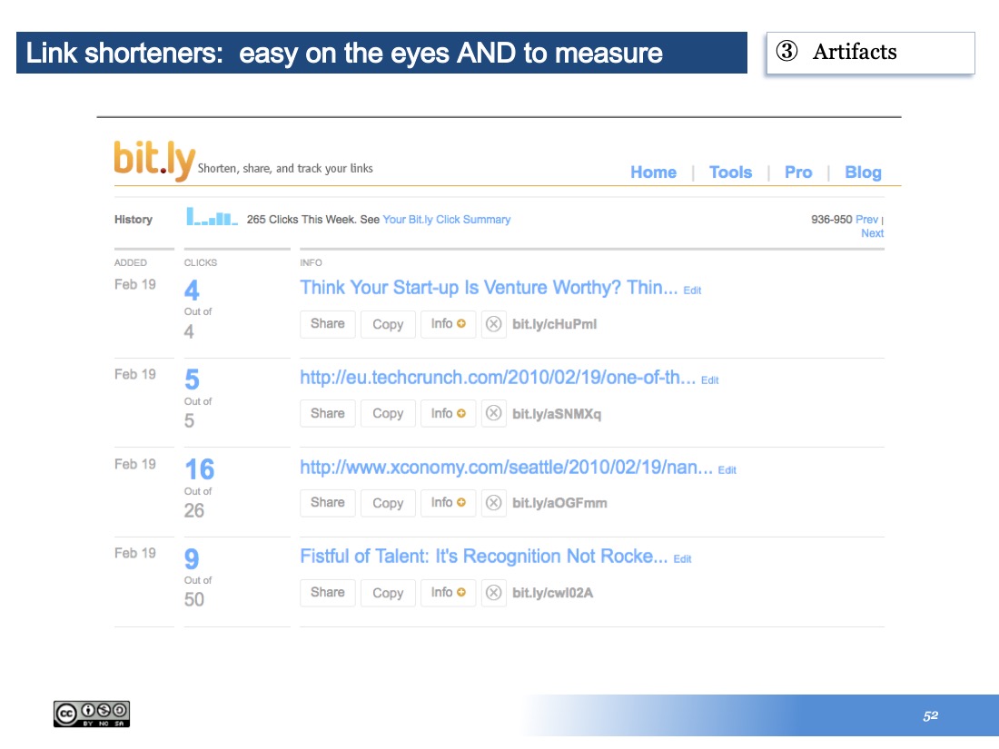Viewport: 999px width, 749px height.
Task: Click the Artifacts label box
Action: 870,53
